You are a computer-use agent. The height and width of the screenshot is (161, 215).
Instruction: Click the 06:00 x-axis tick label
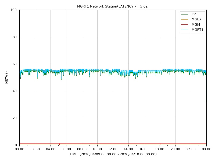click(x=66, y=149)
